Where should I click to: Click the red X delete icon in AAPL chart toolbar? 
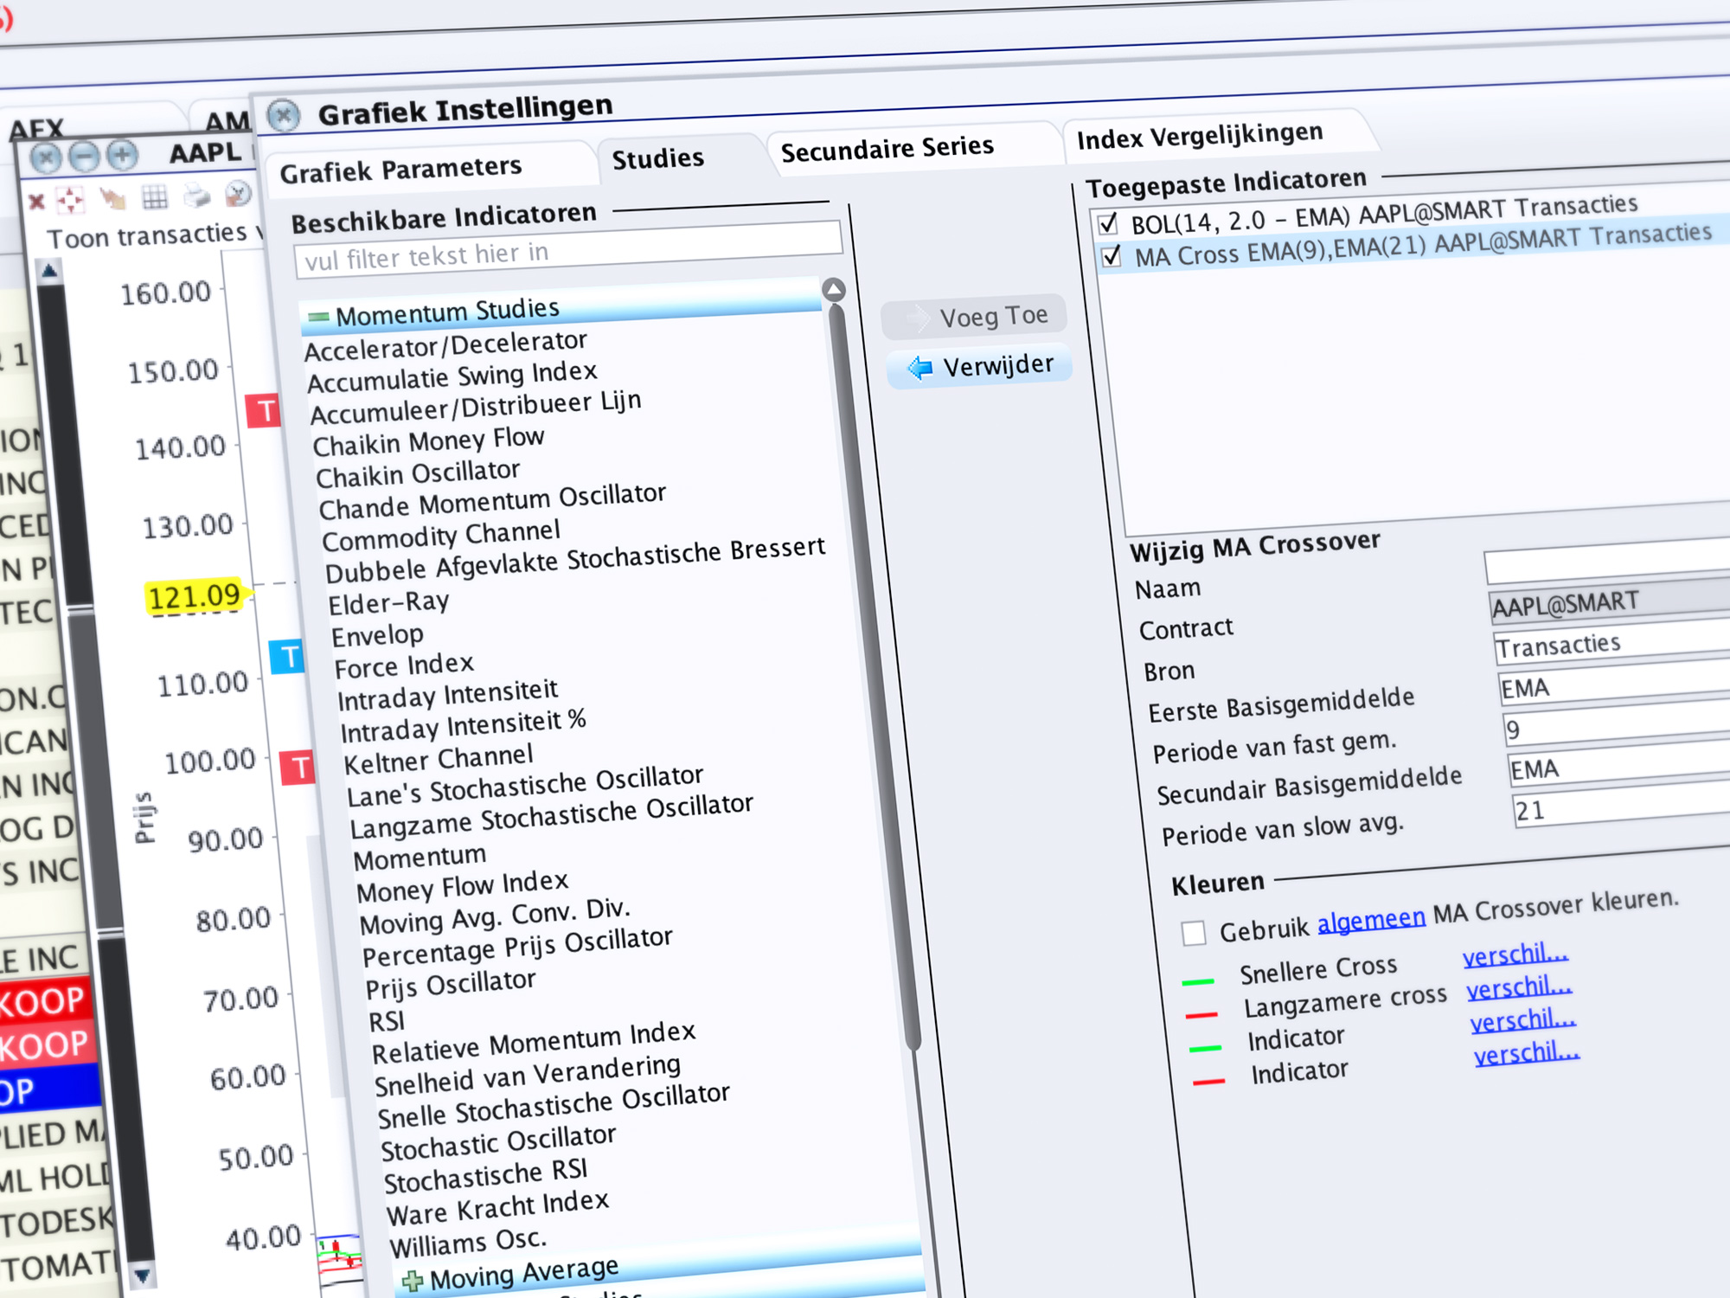[x=36, y=202]
